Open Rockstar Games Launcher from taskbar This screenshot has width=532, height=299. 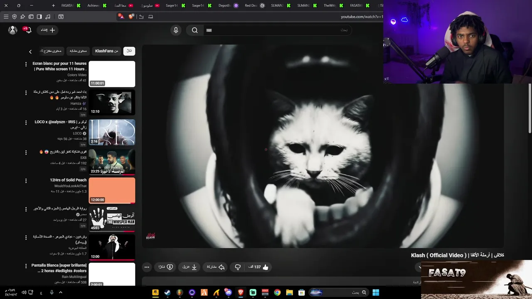coord(155,292)
